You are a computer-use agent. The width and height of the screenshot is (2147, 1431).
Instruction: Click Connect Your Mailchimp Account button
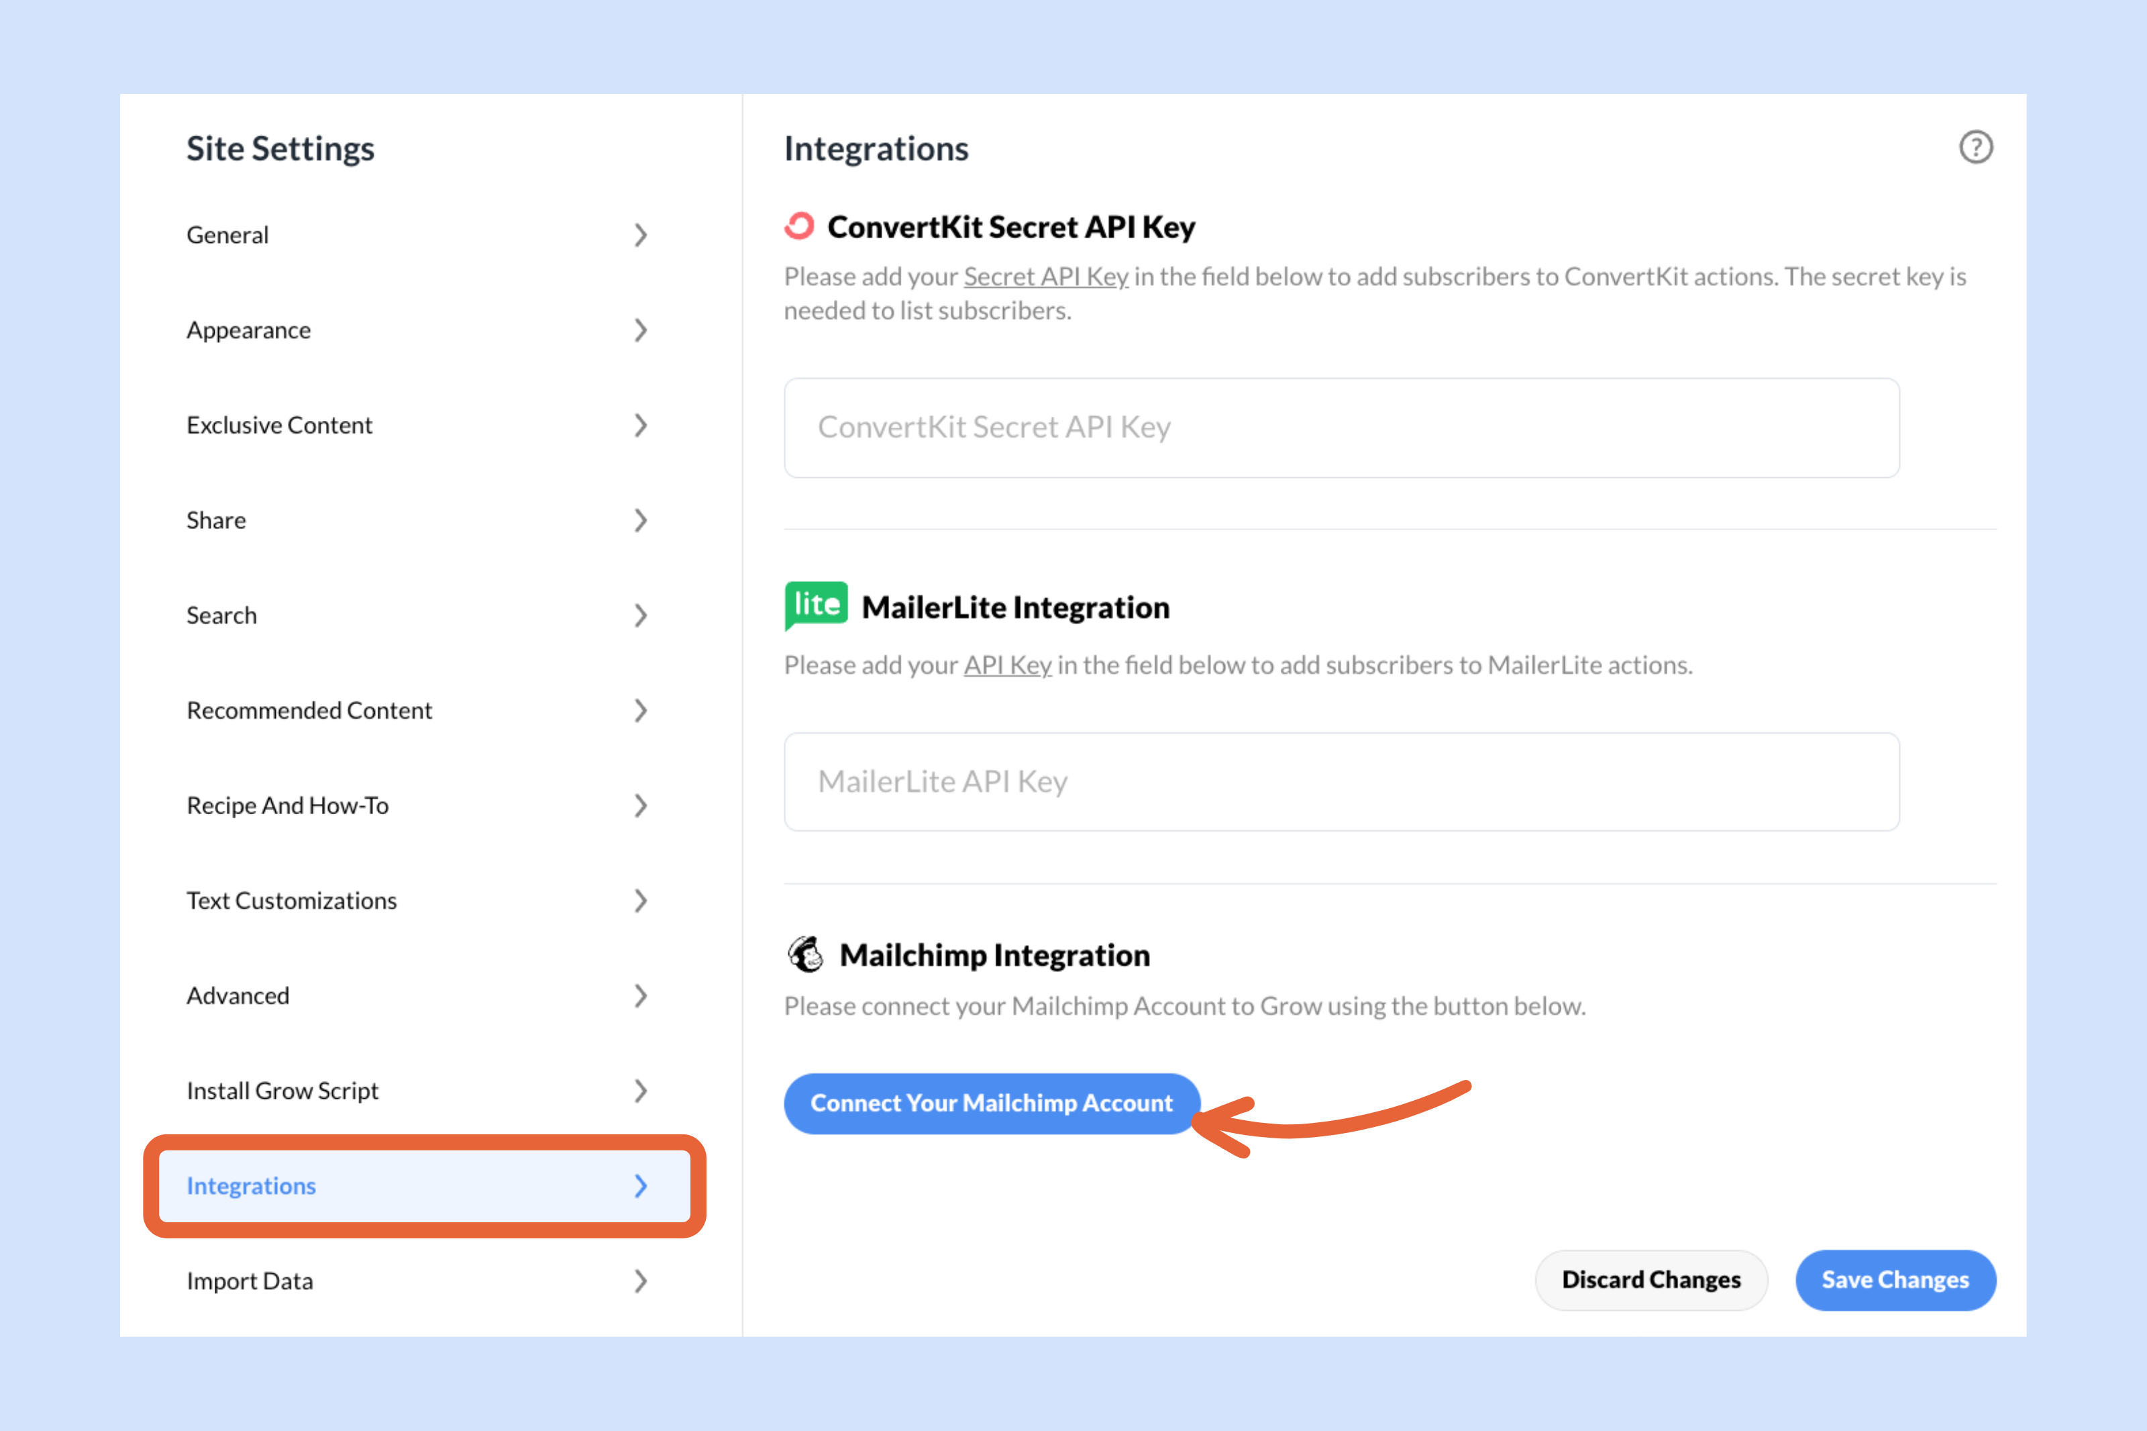point(992,1103)
